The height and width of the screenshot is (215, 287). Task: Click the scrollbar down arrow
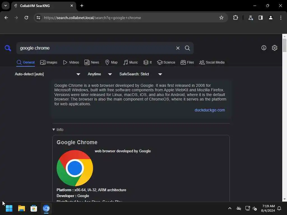tap(284, 199)
